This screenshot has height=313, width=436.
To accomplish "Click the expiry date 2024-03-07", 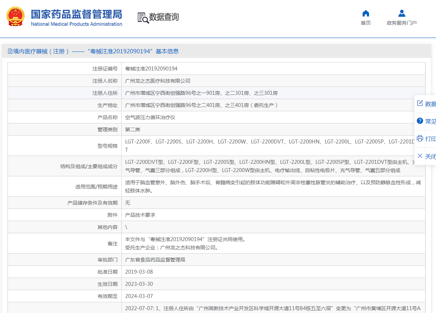I will click(x=139, y=296).
